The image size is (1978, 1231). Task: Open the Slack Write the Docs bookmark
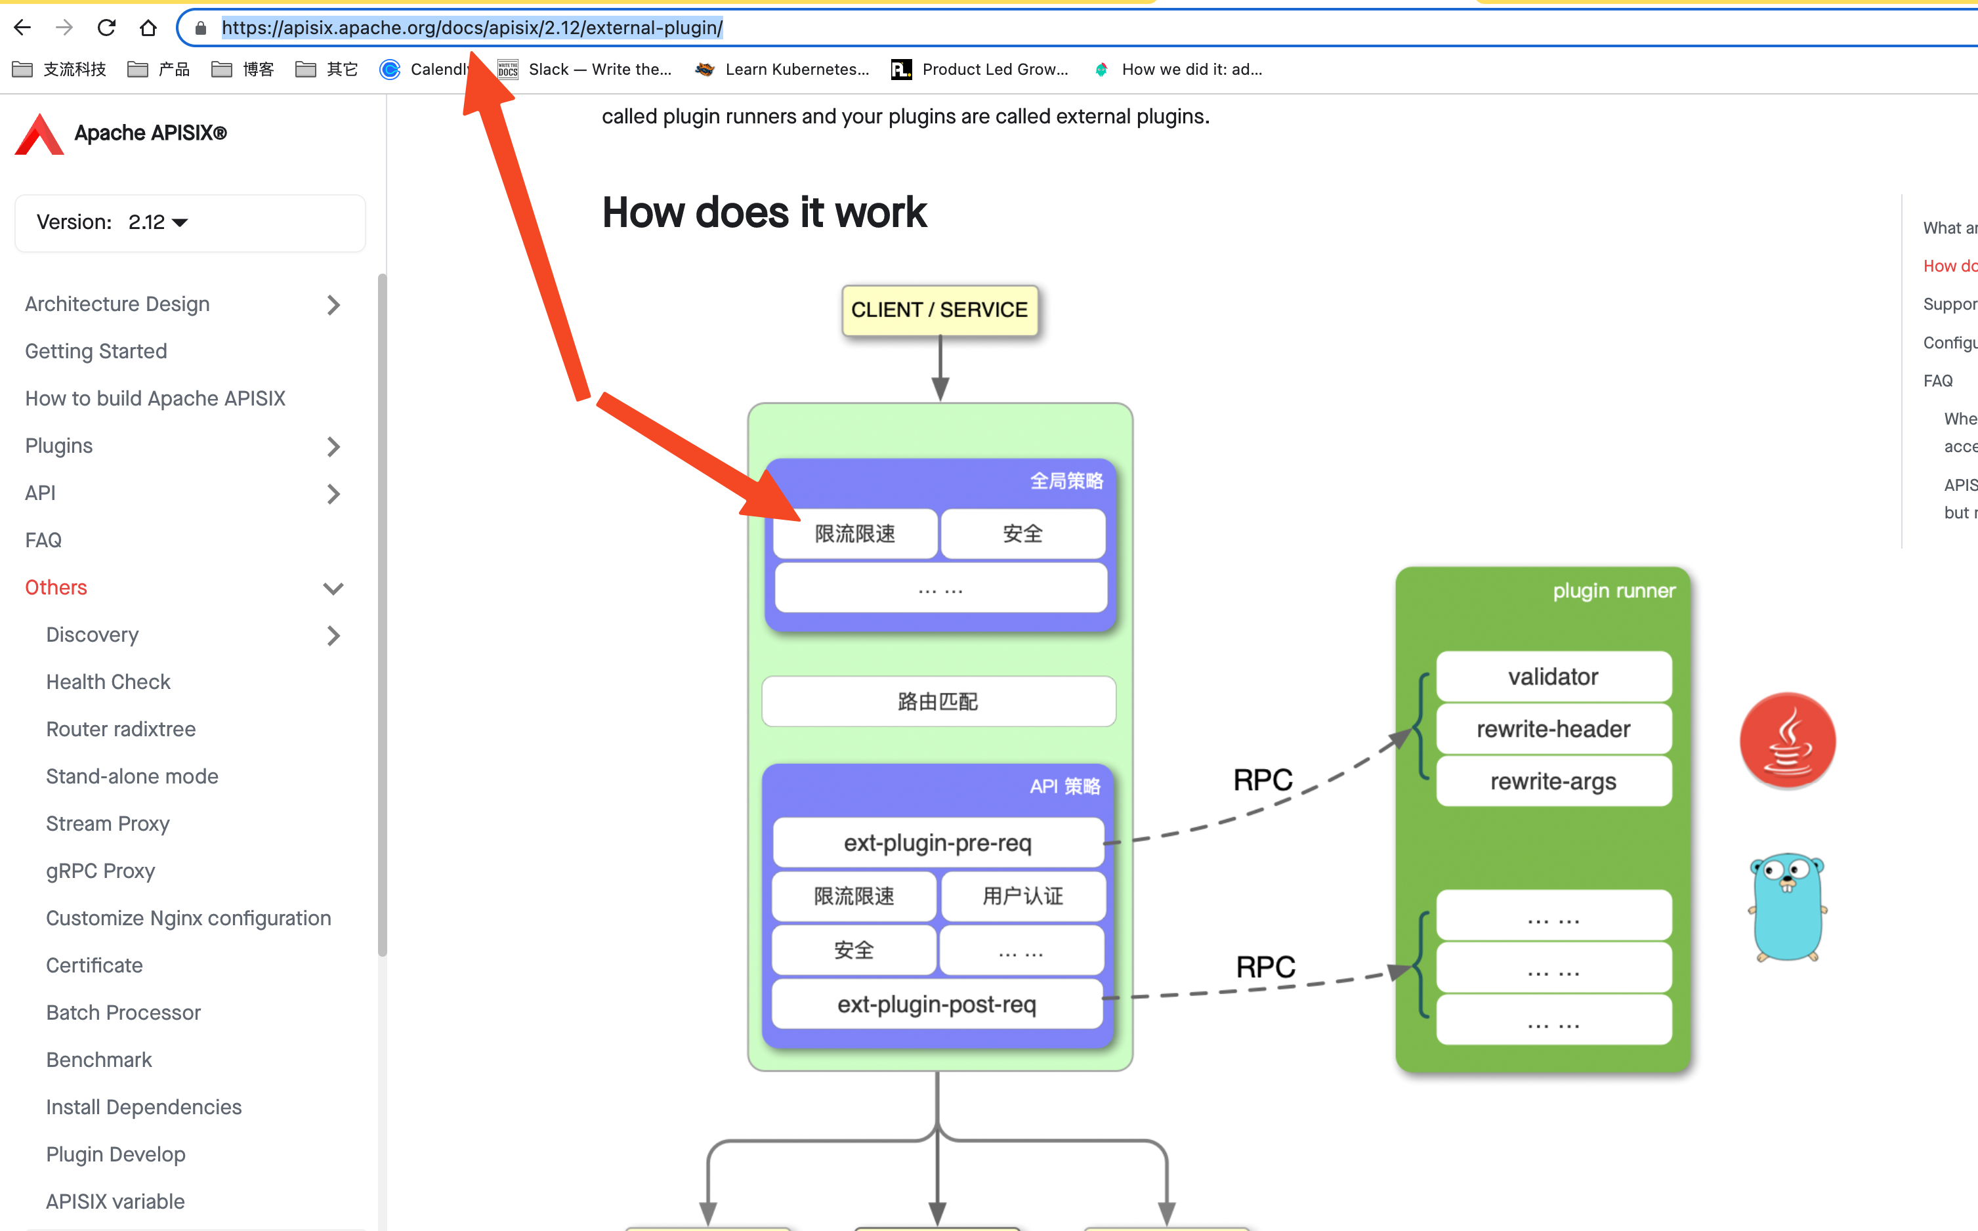coord(585,69)
